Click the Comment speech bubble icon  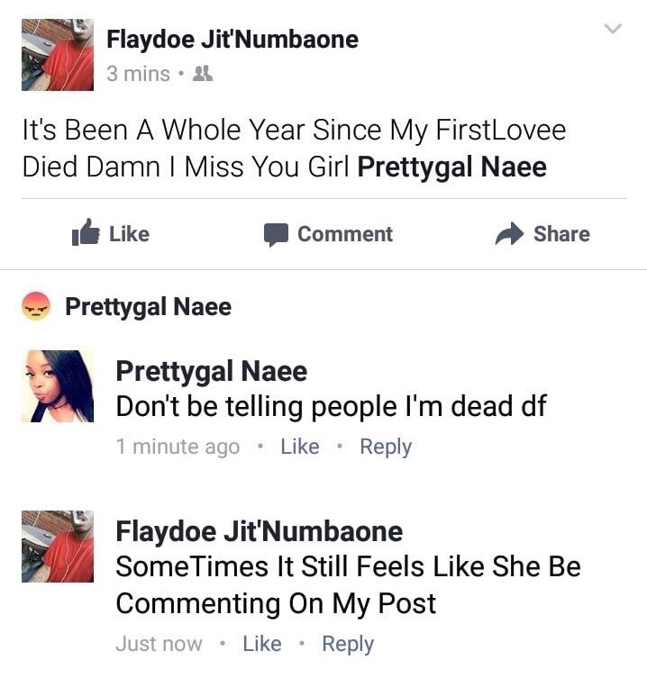(276, 235)
